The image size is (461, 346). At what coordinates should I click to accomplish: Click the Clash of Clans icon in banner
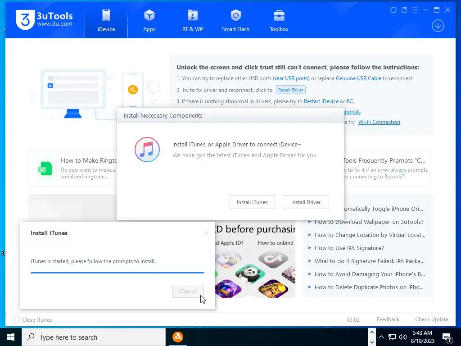click(273, 288)
